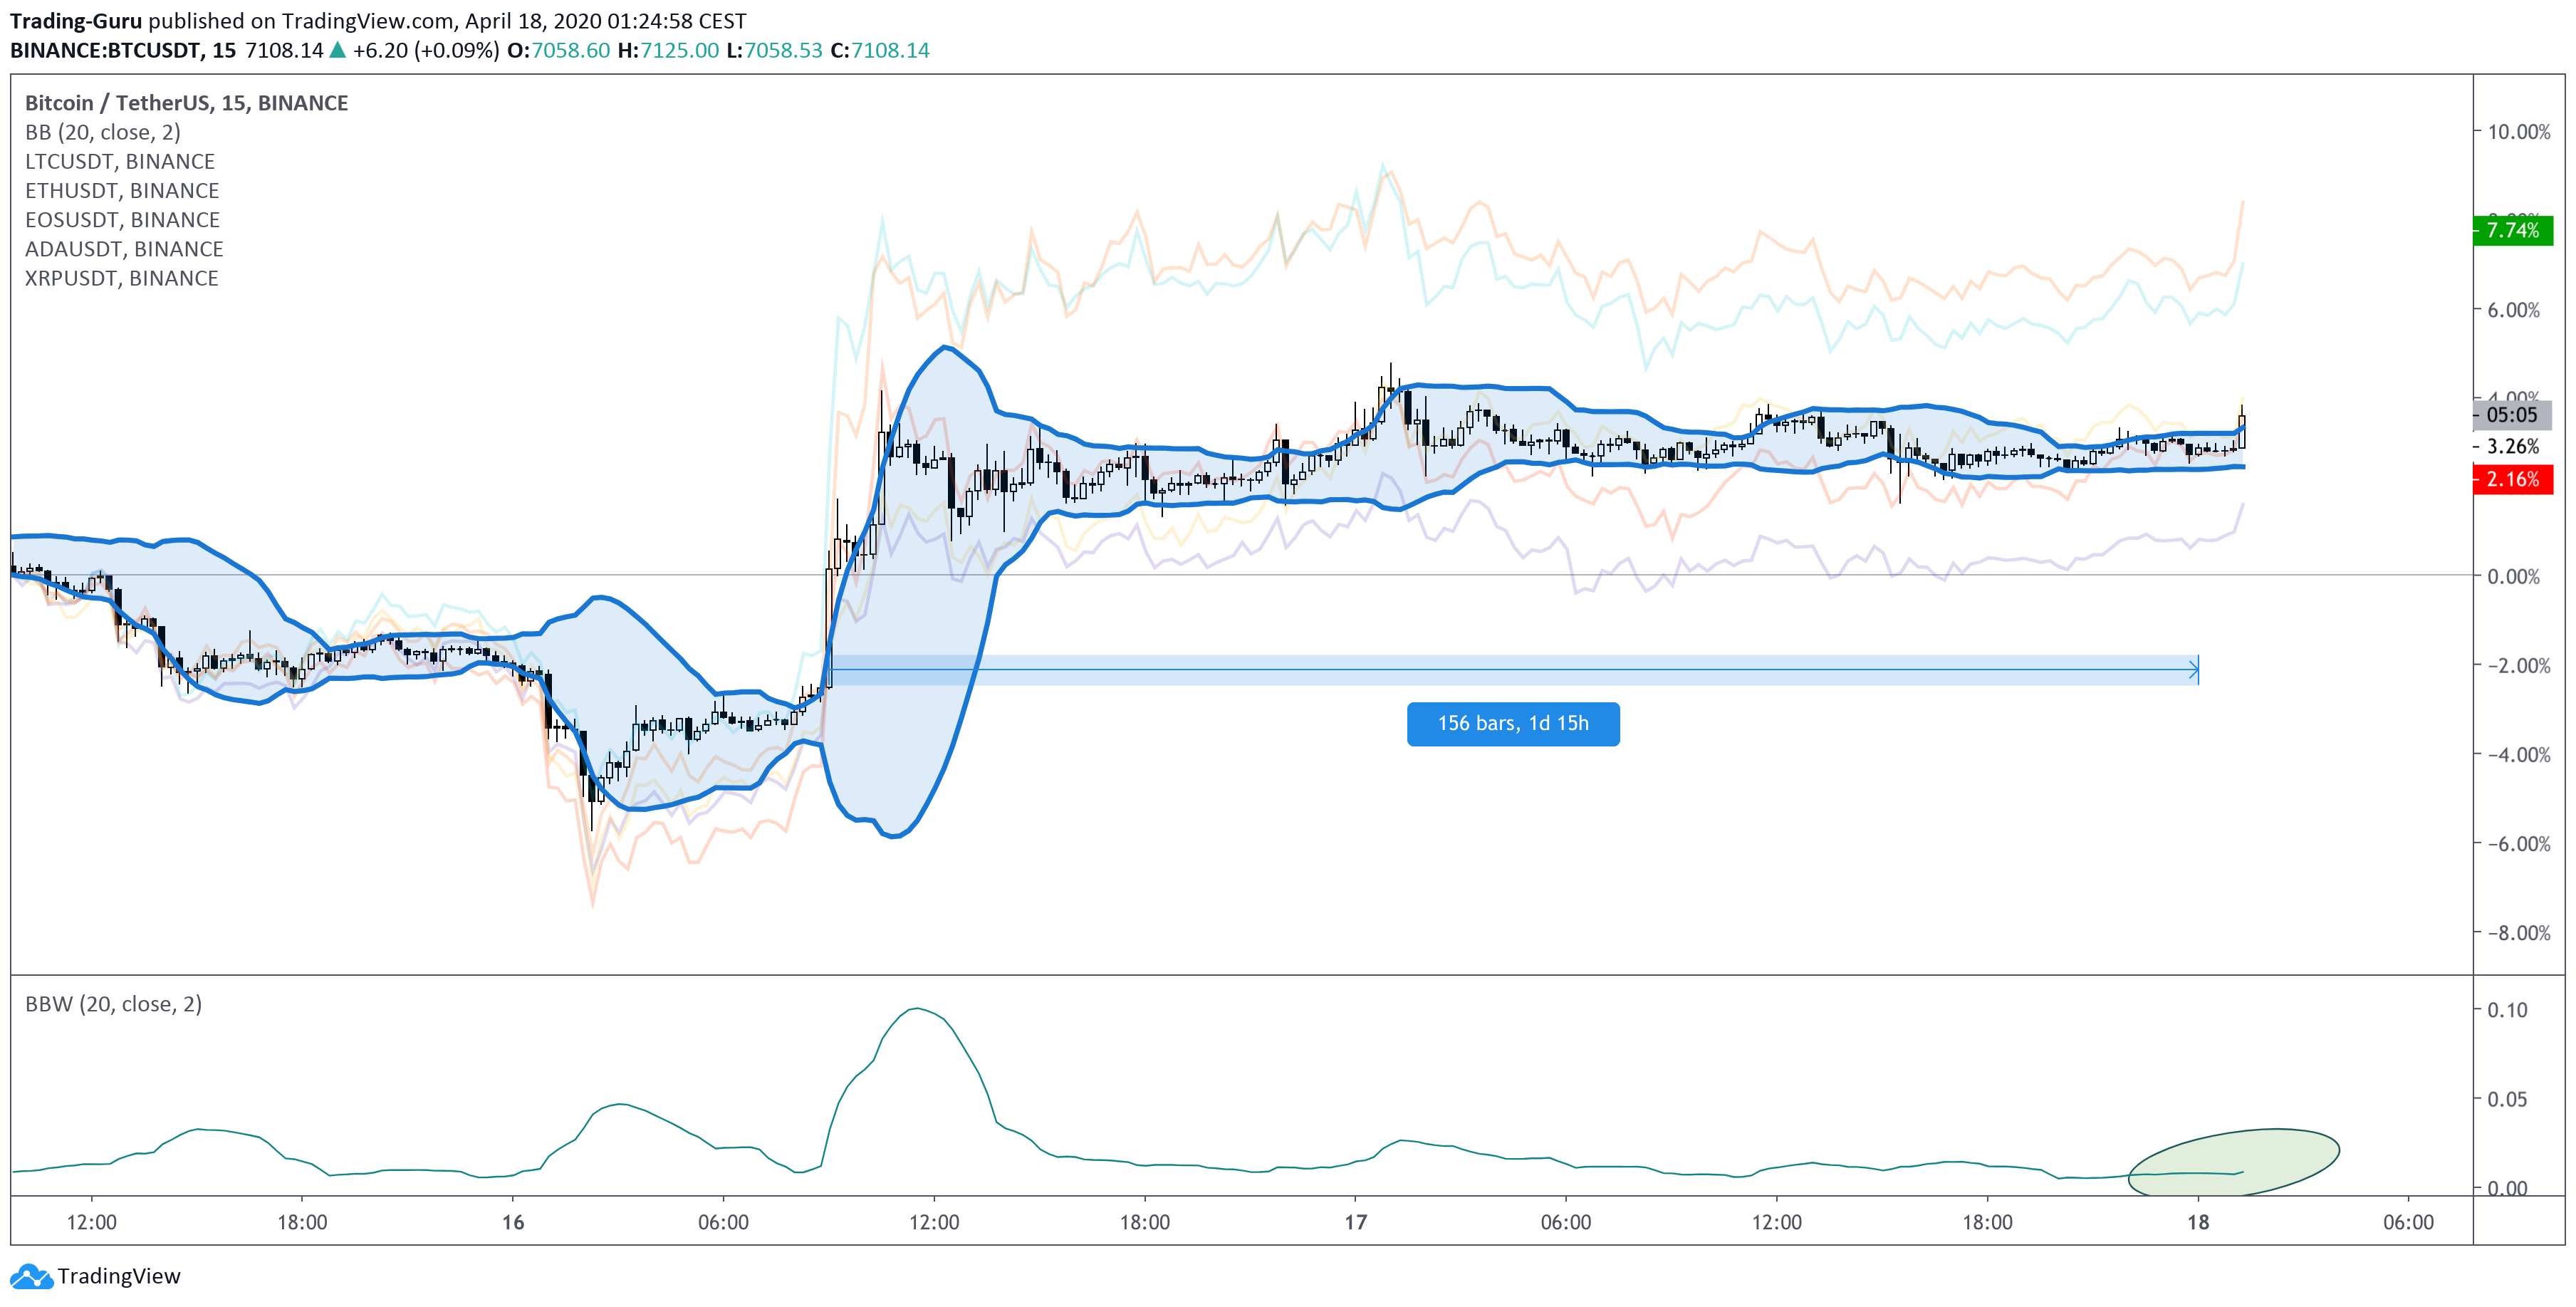Click the 18 date marker on time axis
This screenshot has height=1307, width=2576.
click(2197, 1222)
